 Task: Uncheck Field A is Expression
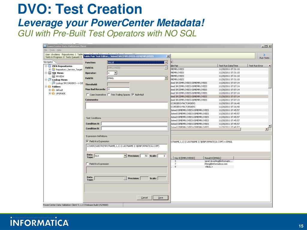[87, 141]
